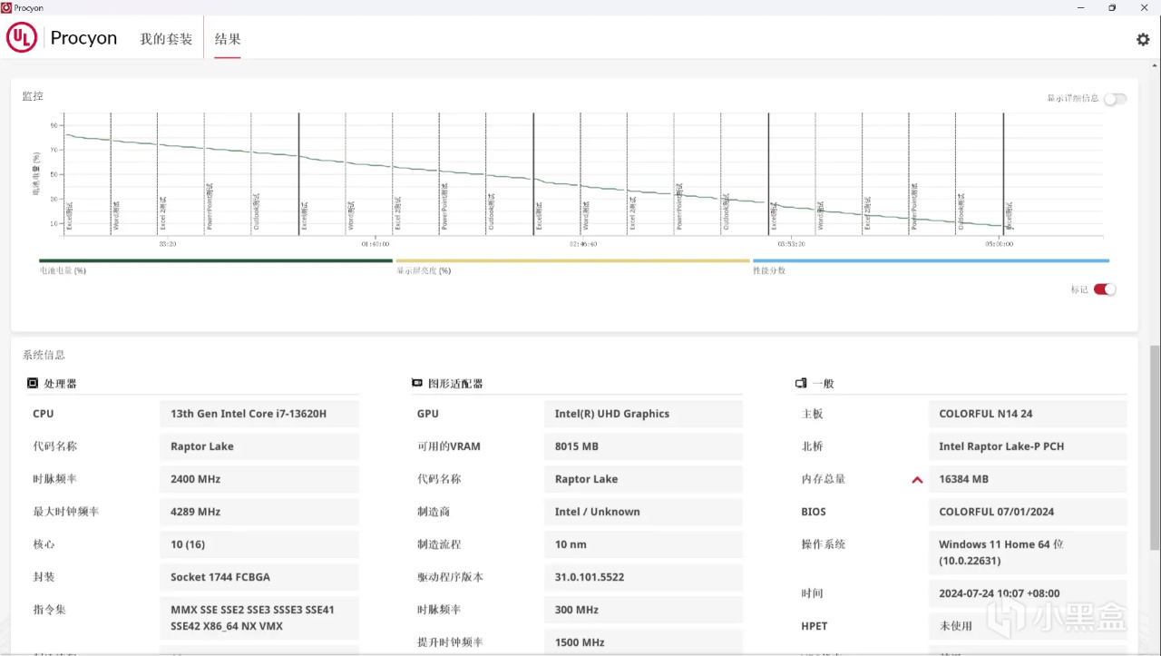This screenshot has width=1161, height=656.
Task: Turn off the 标记 markers toggle
Action: tap(1104, 289)
